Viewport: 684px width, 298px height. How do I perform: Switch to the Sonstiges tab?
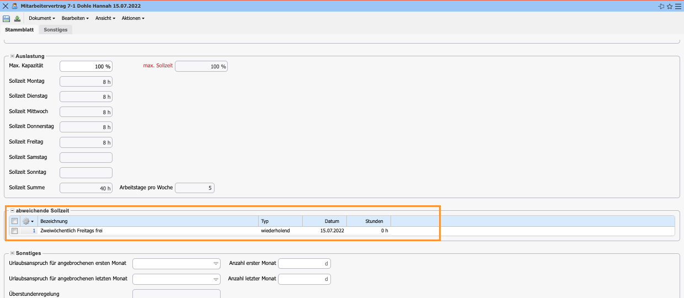(x=56, y=30)
